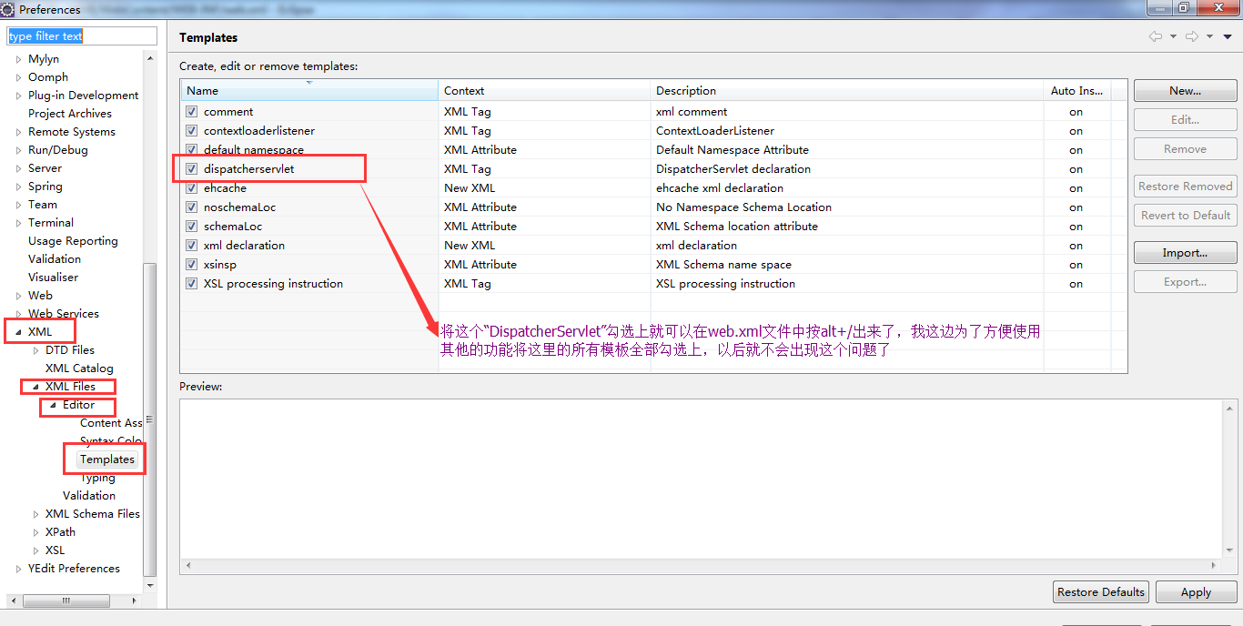The width and height of the screenshot is (1243, 626).
Task: Click the Edit... button
Action: [1185, 120]
